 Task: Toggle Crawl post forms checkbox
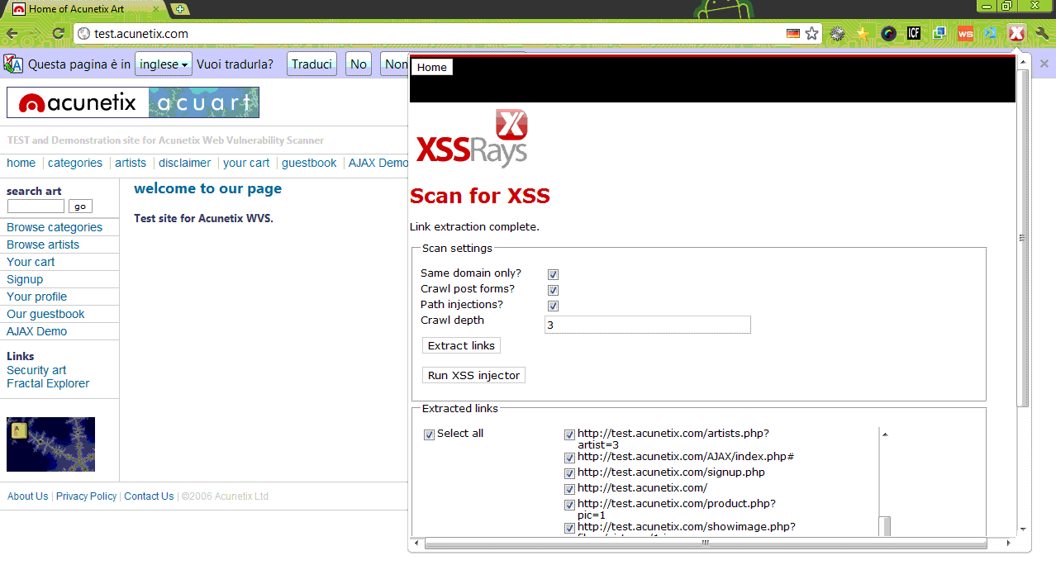coord(553,290)
